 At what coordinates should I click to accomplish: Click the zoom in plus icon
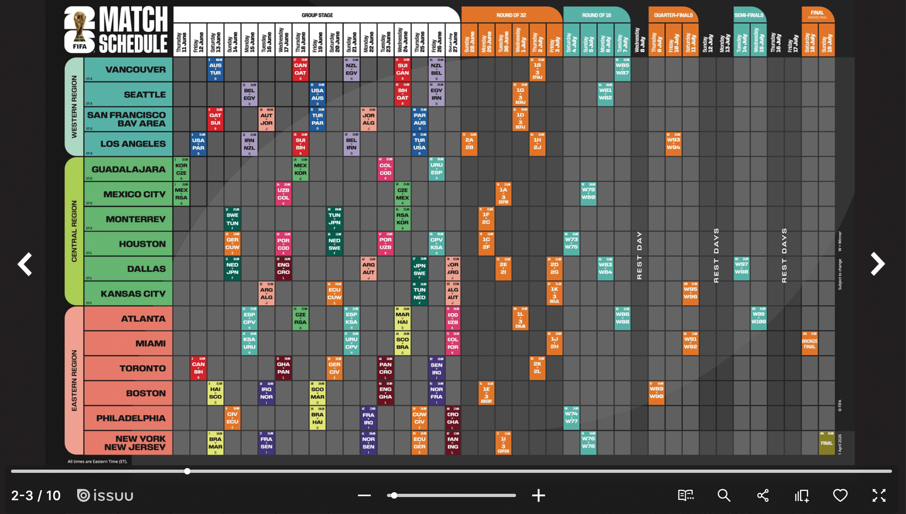pyautogui.click(x=538, y=496)
